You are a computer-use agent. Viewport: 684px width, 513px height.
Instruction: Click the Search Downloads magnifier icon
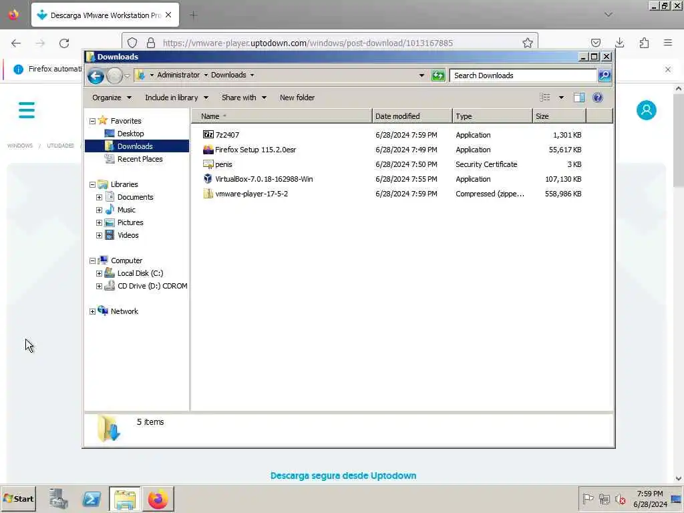click(604, 75)
